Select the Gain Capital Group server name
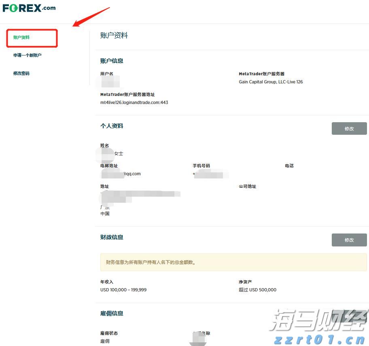Viewport: 369px width, 346px height. [271, 81]
